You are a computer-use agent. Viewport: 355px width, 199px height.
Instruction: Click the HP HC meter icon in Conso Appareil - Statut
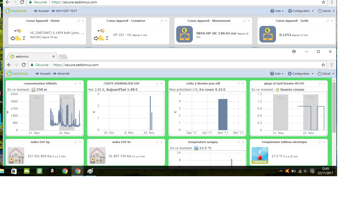click(18, 34)
